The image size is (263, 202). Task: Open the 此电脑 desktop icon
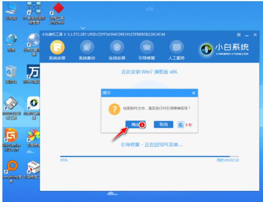click(11, 12)
